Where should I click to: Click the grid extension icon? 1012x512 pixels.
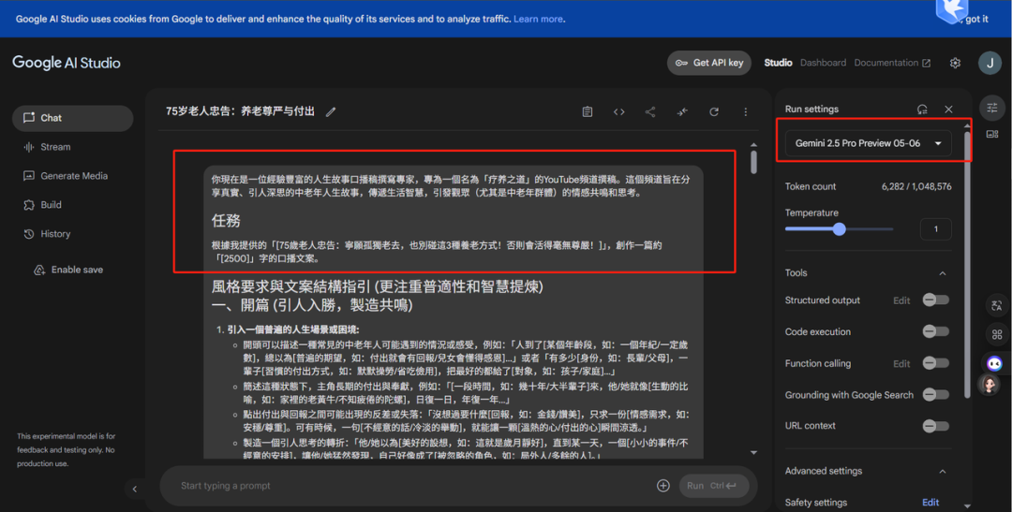996,334
